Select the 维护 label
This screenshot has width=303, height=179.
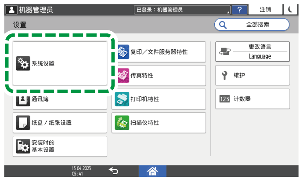(x=239, y=75)
